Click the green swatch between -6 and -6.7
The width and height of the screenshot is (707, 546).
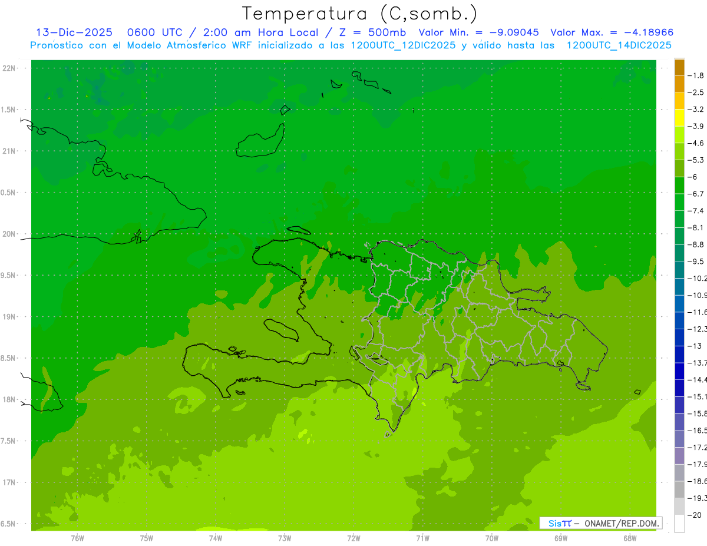(x=679, y=186)
